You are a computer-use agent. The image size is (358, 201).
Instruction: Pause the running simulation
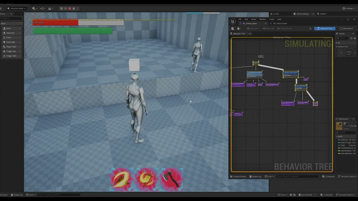[x=61, y=8]
